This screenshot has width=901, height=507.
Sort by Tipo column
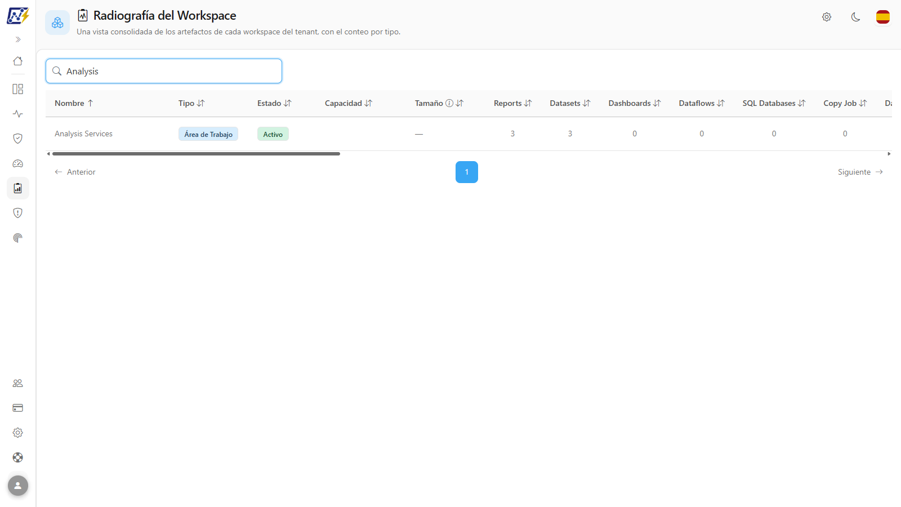[x=191, y=103]
